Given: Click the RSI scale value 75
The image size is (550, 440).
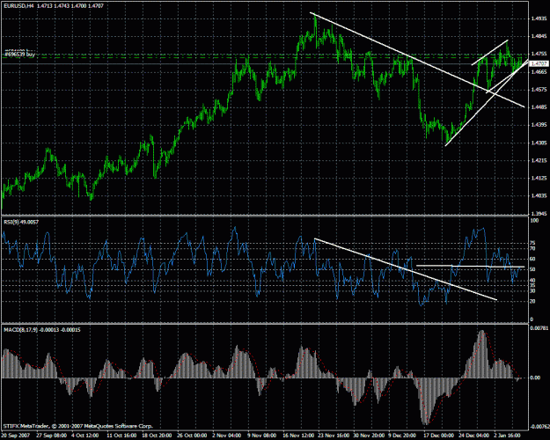Looking at the screenshot, I should (x=533, y=243).
